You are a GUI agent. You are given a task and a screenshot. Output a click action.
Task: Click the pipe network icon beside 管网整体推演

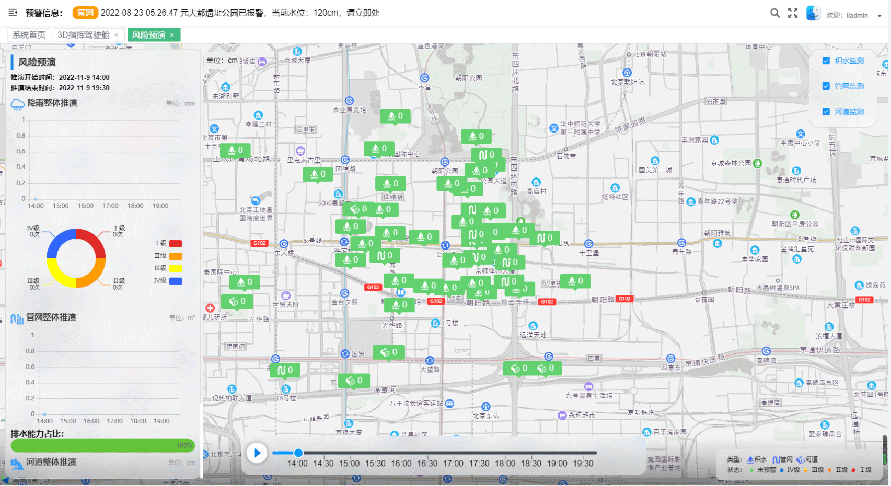pyautogui.click(x=17, y=318)
